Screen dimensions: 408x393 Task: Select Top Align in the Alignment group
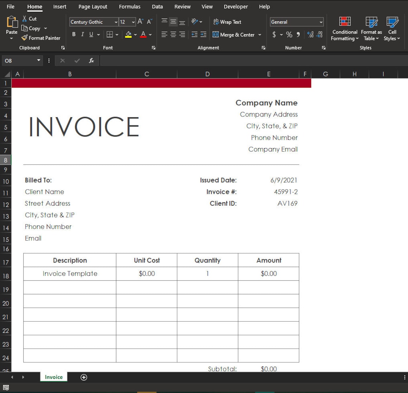pos(164,21)
